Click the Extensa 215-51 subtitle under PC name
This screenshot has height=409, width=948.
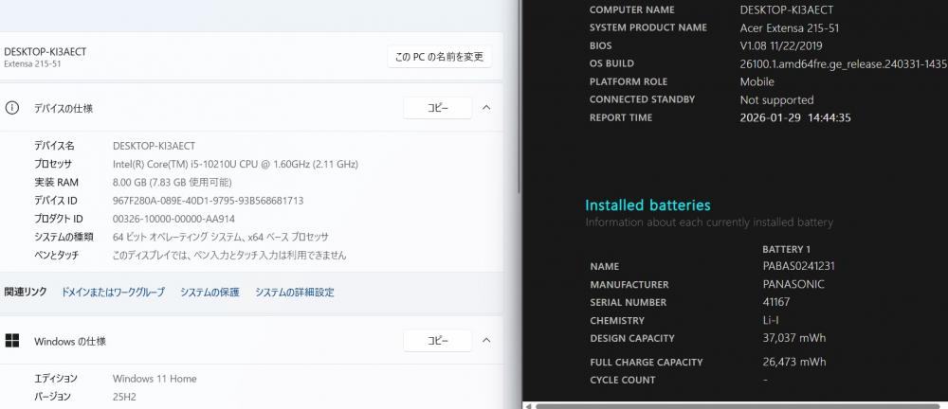coord(31,64)
